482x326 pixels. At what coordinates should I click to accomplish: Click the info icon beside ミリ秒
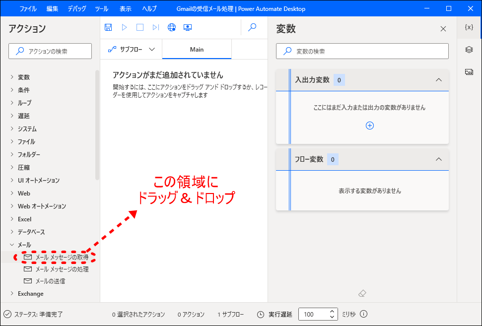364,314
